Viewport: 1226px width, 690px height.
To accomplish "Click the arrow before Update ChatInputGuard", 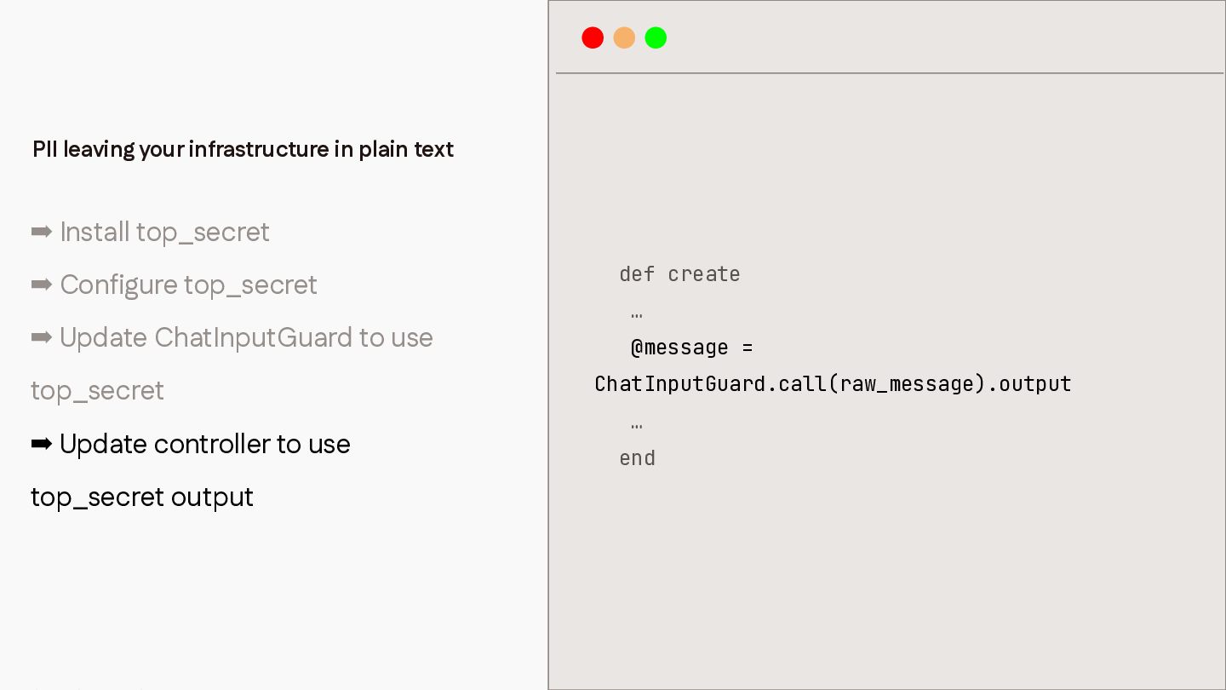I will (x=42, y=337).
